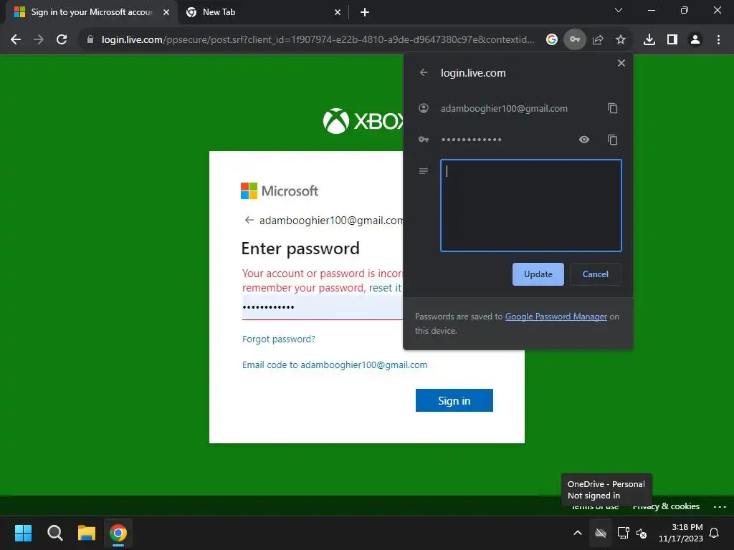Open the Google Password Manager link

point(556,317)
